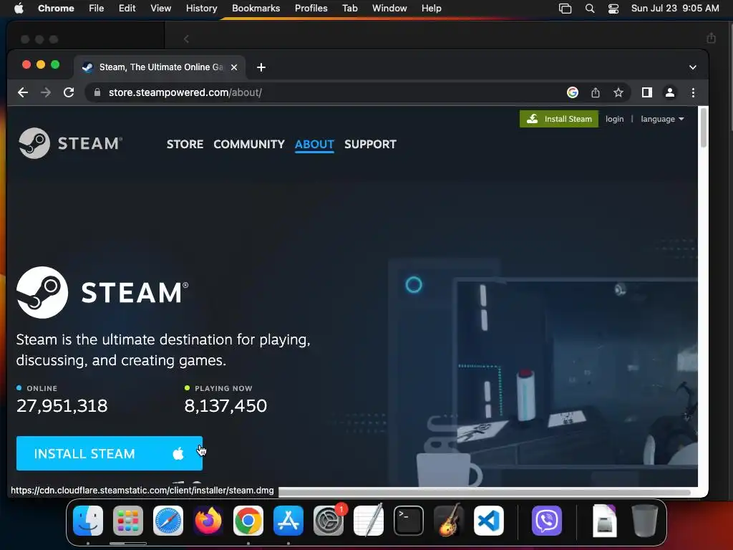Open Finder from the dock
The height and width of the screenshot is (550, 733).
tap(88, 521)
